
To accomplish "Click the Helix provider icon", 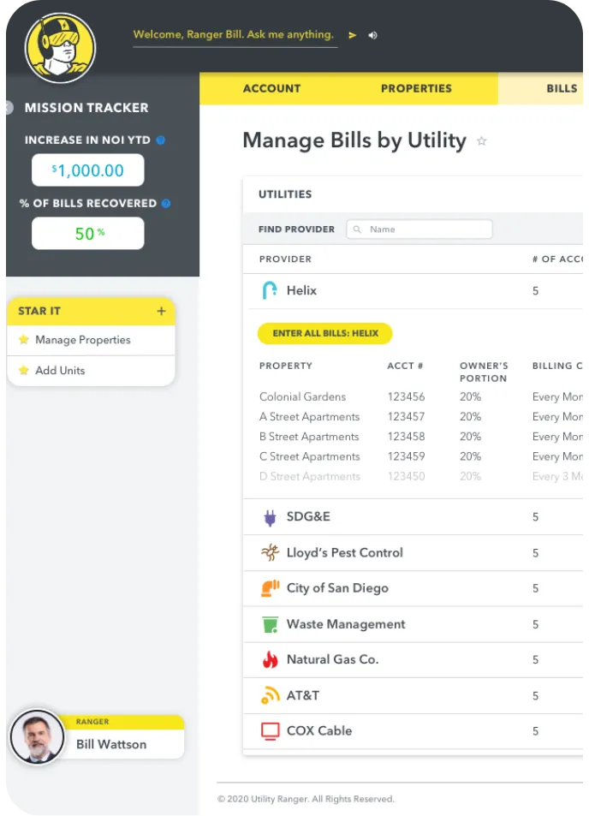I will click(270, 290).
